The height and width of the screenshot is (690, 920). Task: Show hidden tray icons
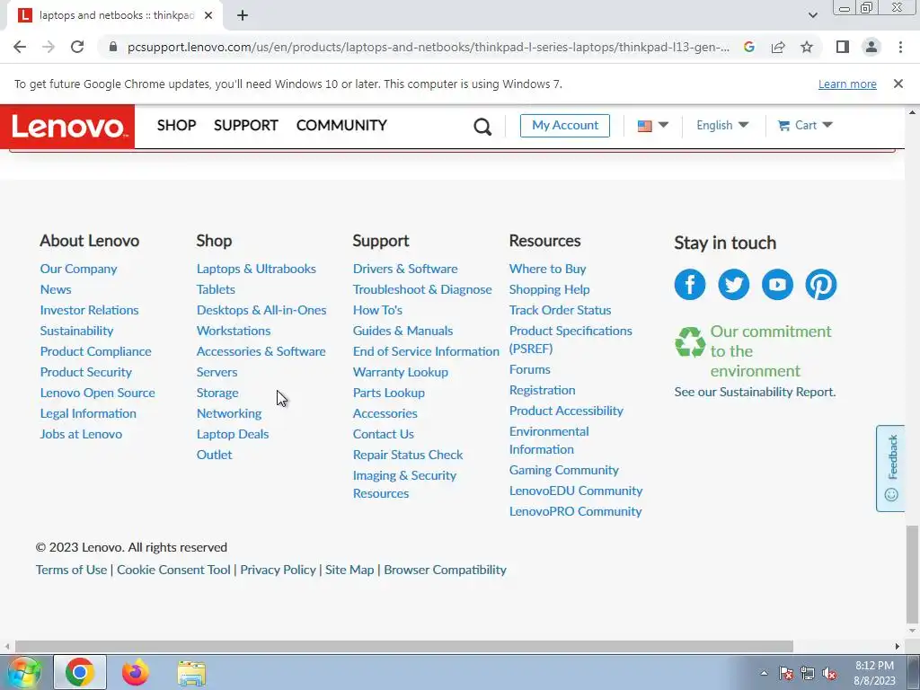pos(764,674)
